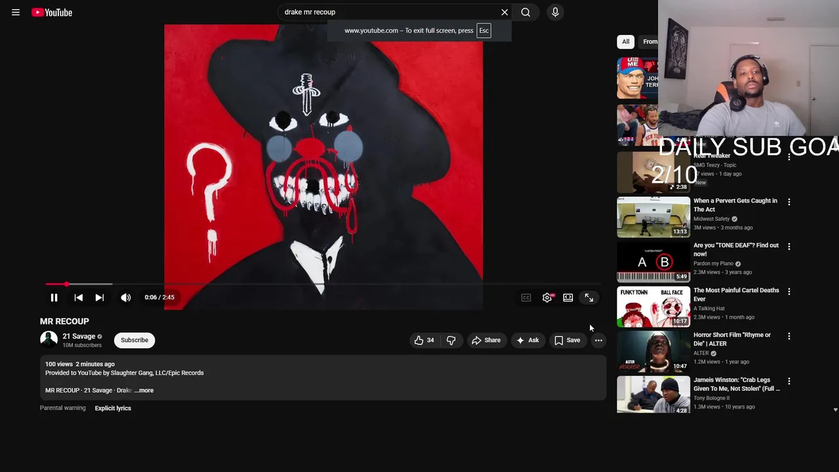The image size is (839, 472).
Task: Click the video time display 0:06 / 2:45
Action: pos(159,298)
